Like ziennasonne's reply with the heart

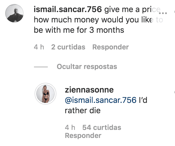pyautogui.click(x=174, y=92)
